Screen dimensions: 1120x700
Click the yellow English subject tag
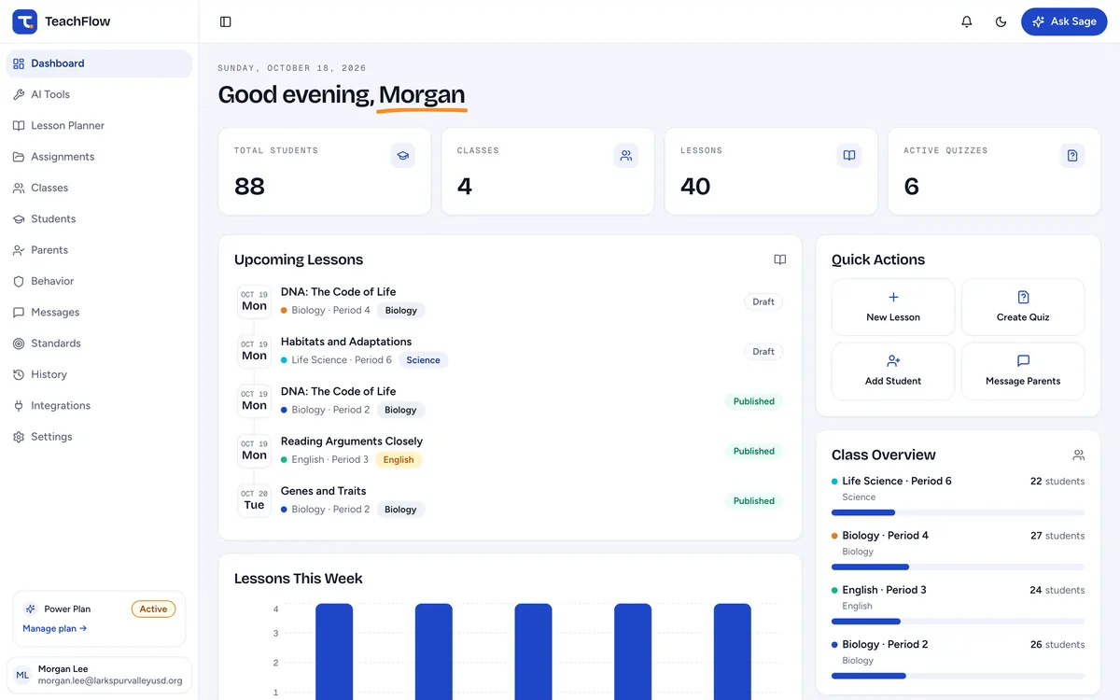click(x=399, y=460)
